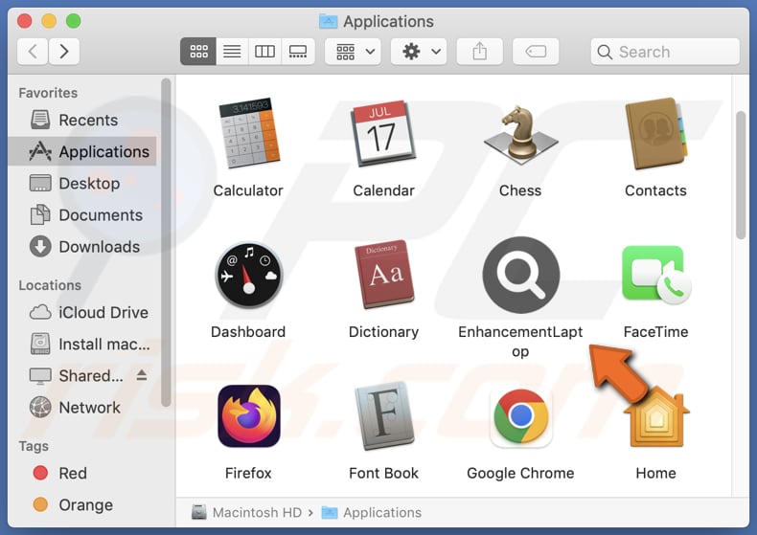Open Recents in the sidebar

coord(82,120)
